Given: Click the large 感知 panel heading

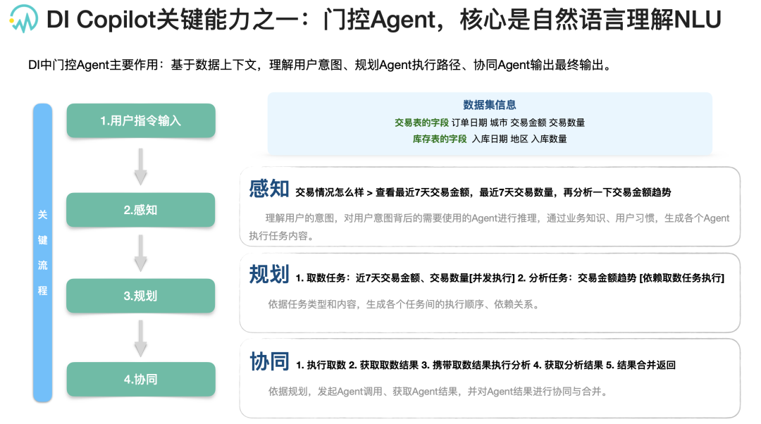Looking at the screenshot, I should click(x=269, y=189).
